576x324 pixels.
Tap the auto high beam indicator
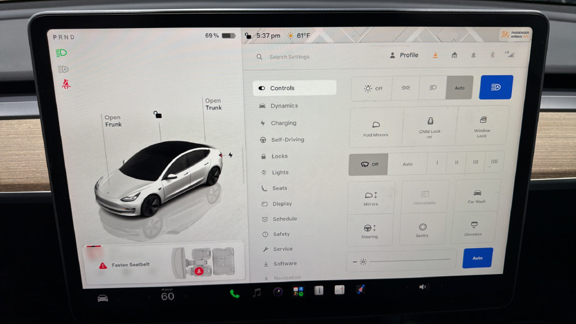click(x=63, y=69)
